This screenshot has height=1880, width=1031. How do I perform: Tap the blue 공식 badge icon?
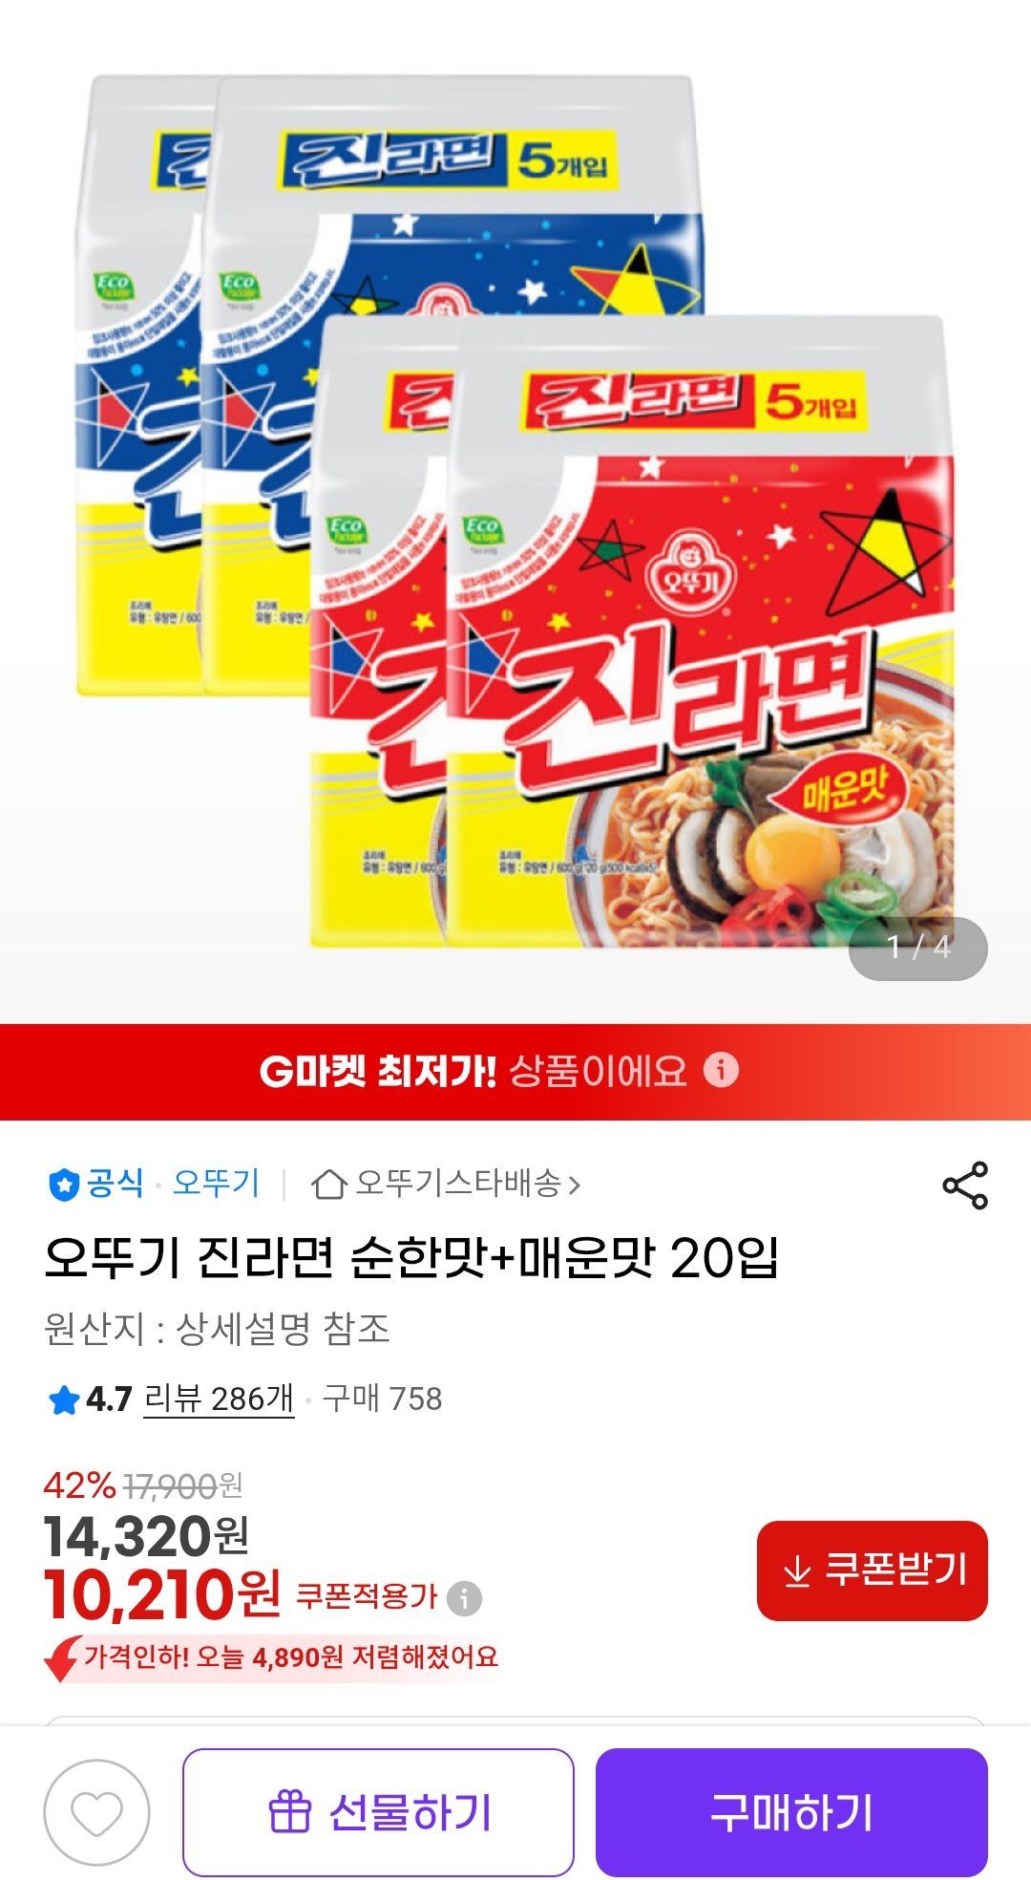click(x=64, y=1185)
